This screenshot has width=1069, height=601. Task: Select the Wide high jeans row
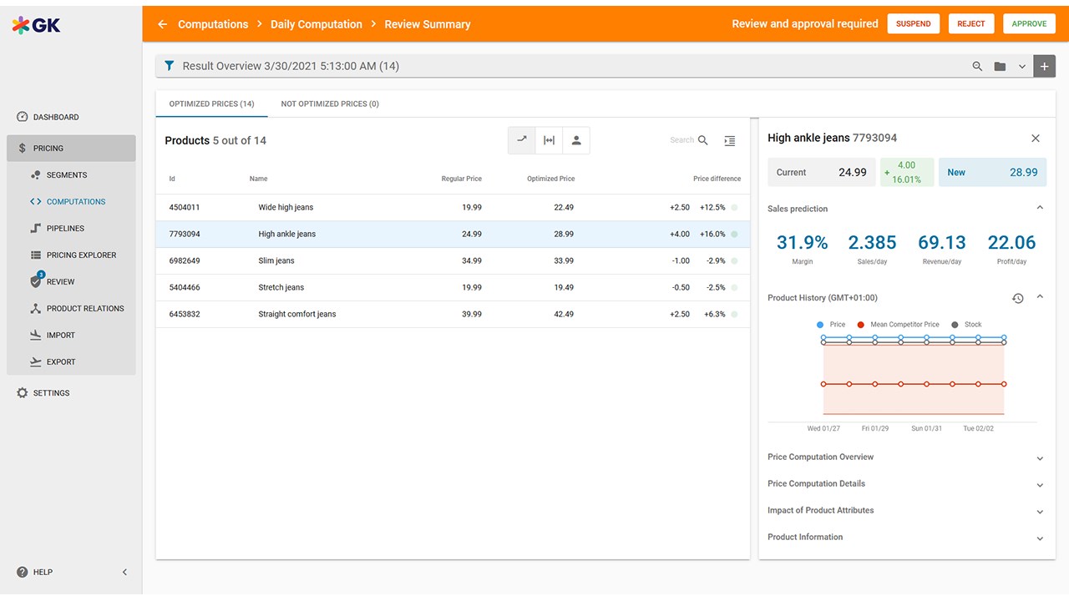453,208
